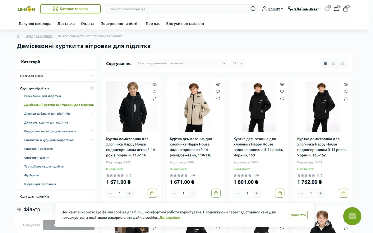Open Повернення та обмін menu item
The width and height of the screenshot is (373, 233).
click(120, 24)
